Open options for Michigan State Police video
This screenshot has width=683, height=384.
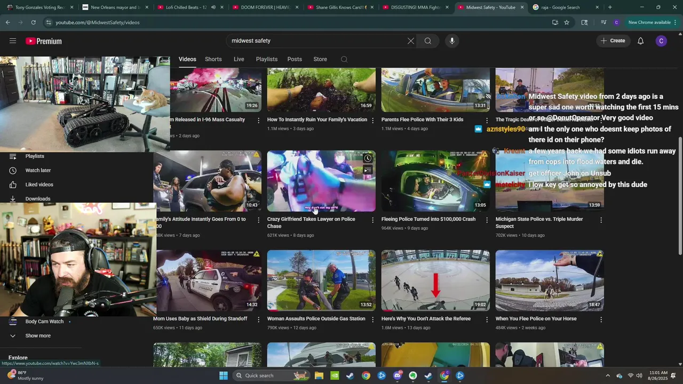[x=601, y=220]
